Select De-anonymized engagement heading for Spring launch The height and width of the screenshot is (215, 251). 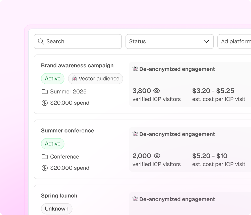coord(177,199)
